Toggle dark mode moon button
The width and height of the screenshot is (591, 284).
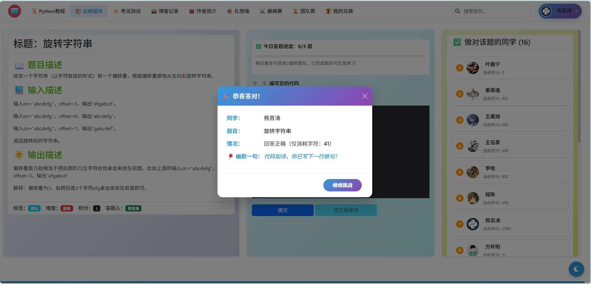[576, 269]
